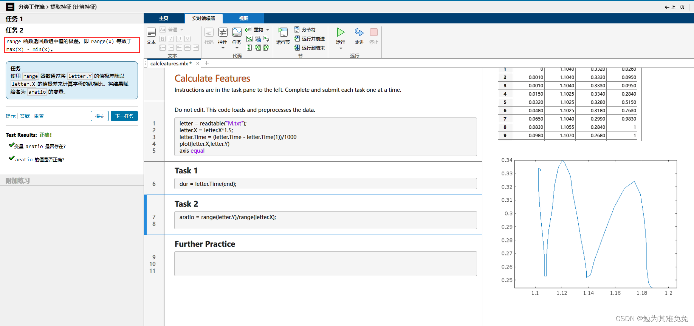The height and width of the screenshot is (326, 694).
Task: Toggle underline U formatting button
Action: (179, 39)
